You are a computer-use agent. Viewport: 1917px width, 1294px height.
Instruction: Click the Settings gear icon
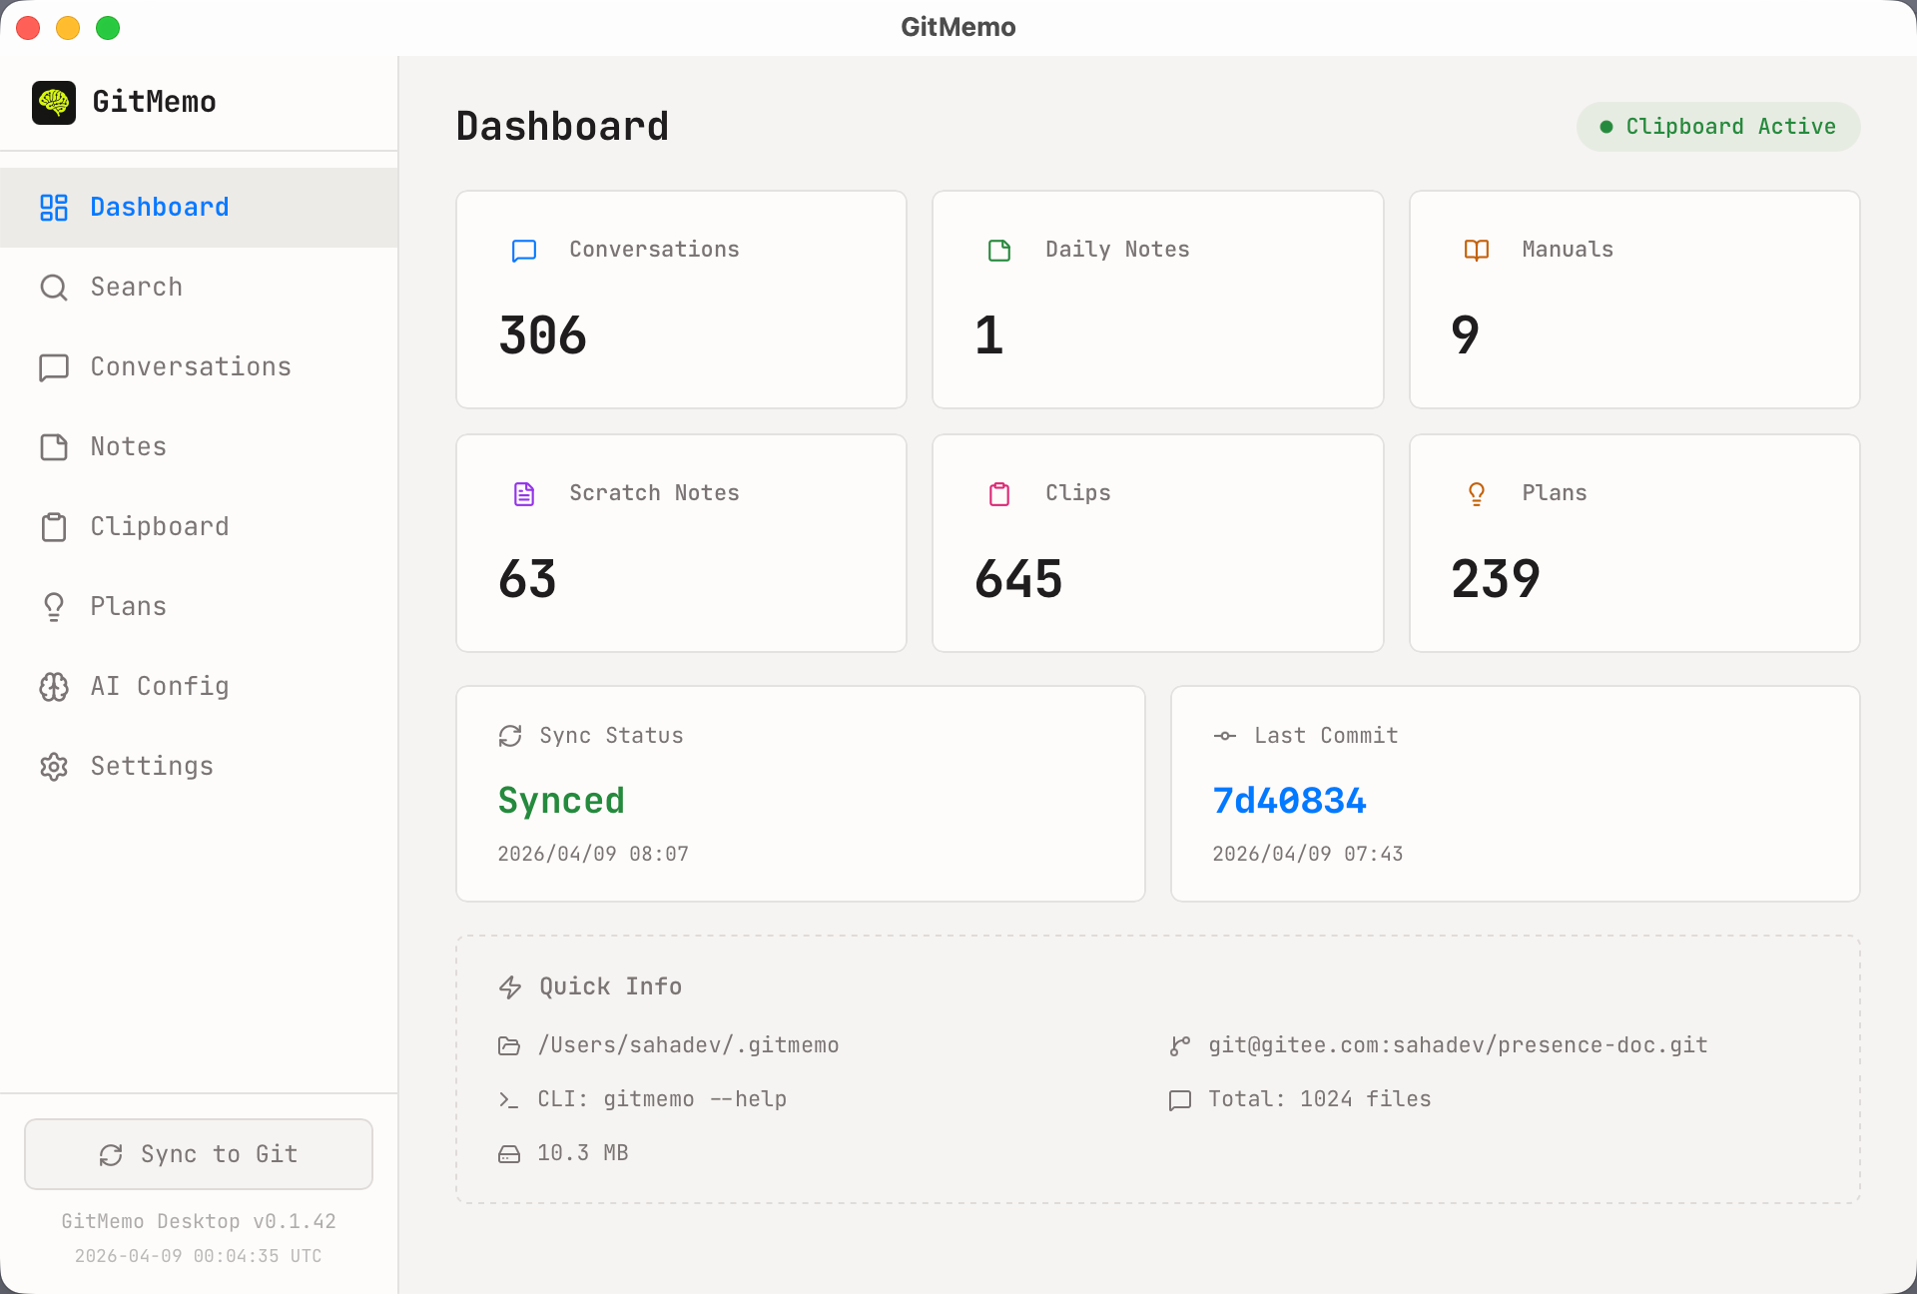coord(54,767)
